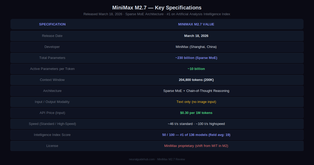Click the March 18, 2026 value cell

point(196,36)
